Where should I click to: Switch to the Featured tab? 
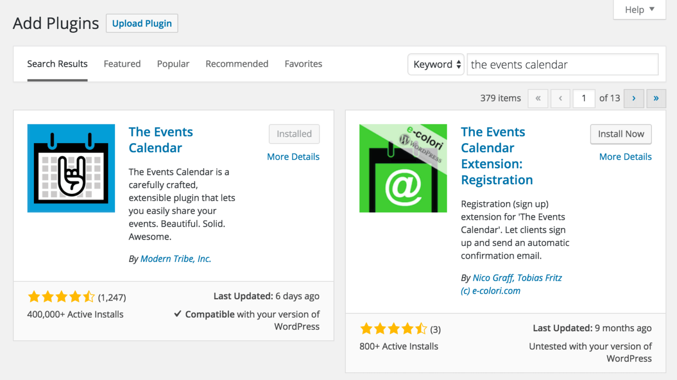(x=122, y=63)
